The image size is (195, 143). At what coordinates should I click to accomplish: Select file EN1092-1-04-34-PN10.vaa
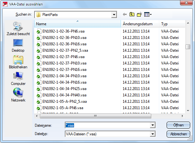tap(64, 76)
